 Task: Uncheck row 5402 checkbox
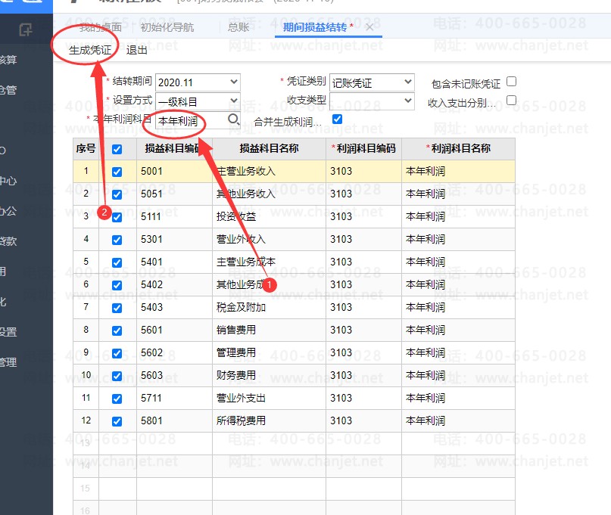(x=117, y=285)
